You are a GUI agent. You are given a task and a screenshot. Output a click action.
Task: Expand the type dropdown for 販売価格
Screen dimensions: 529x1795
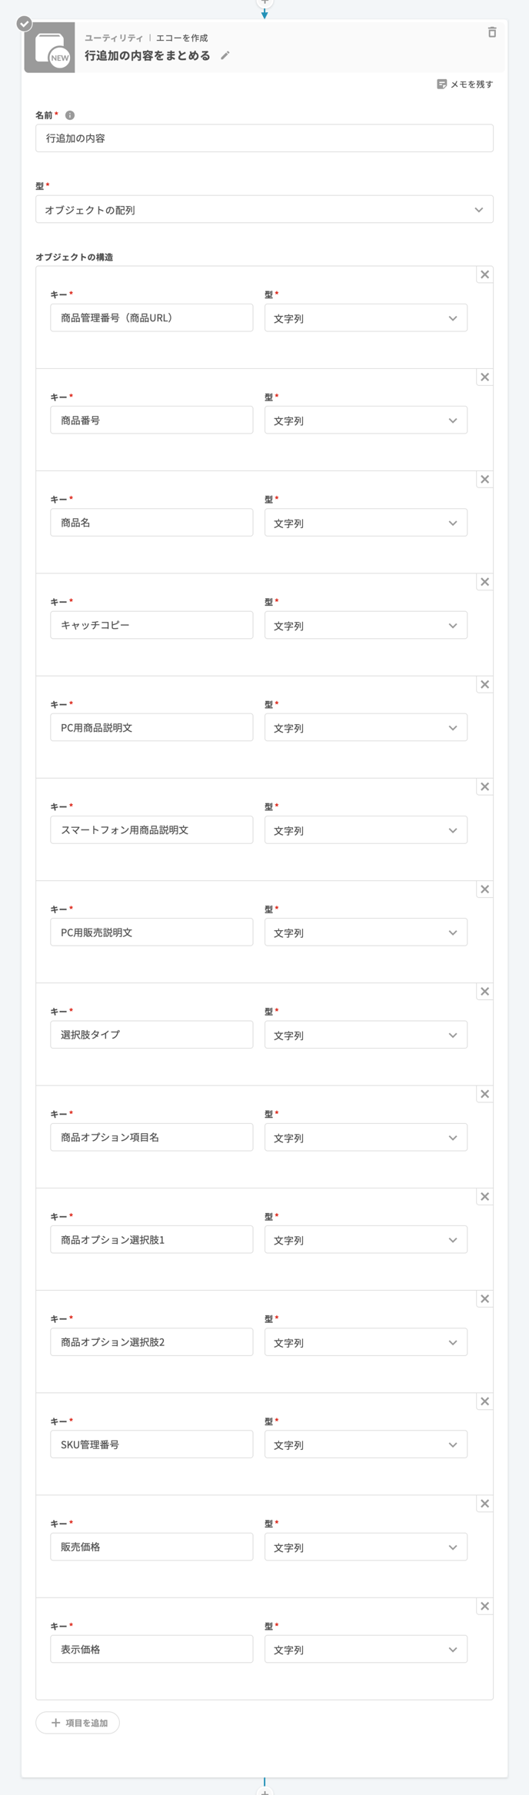tap(365, 1547)
